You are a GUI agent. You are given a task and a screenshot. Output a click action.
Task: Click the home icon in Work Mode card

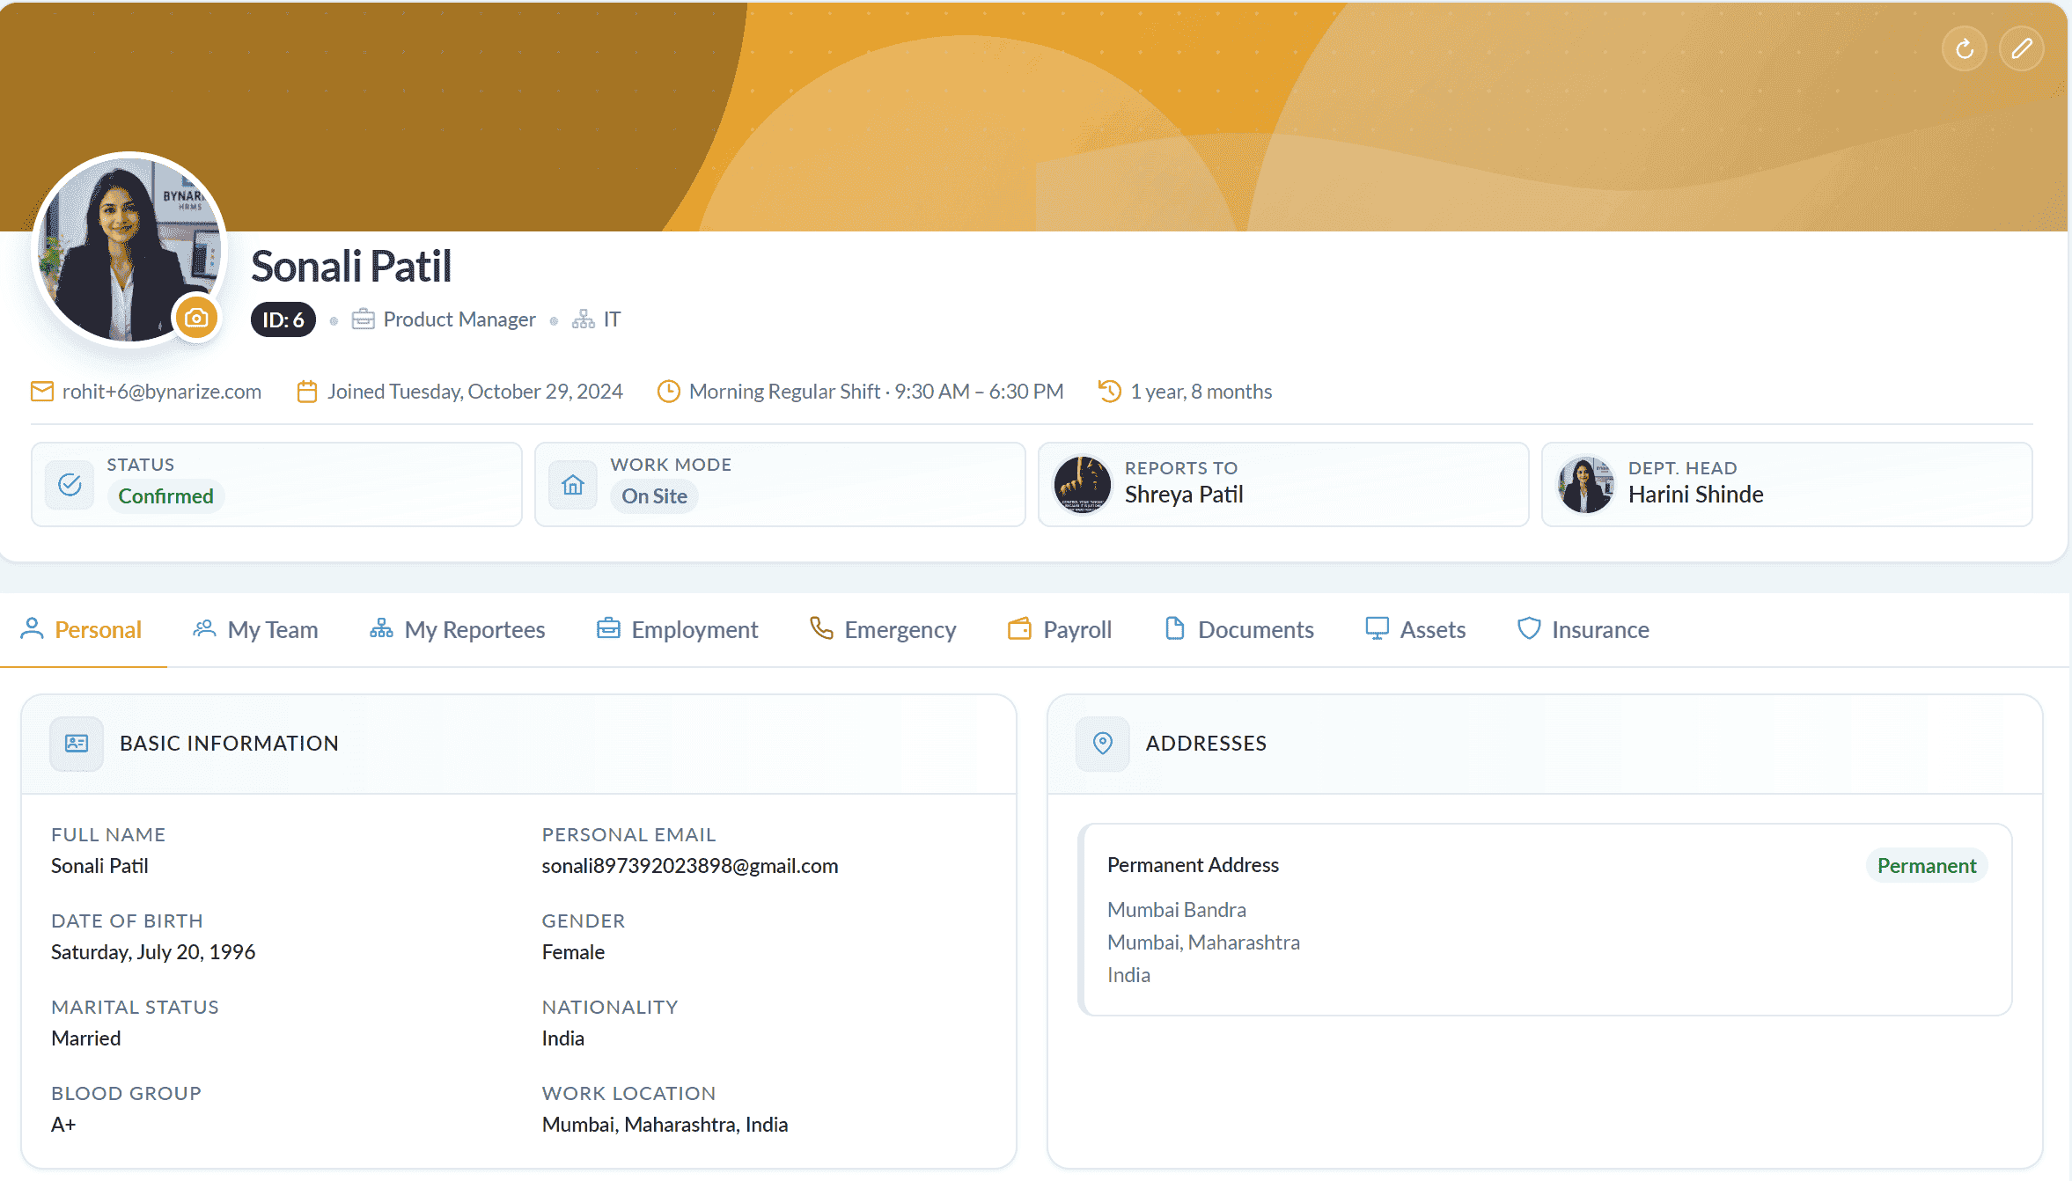point(573,484)
